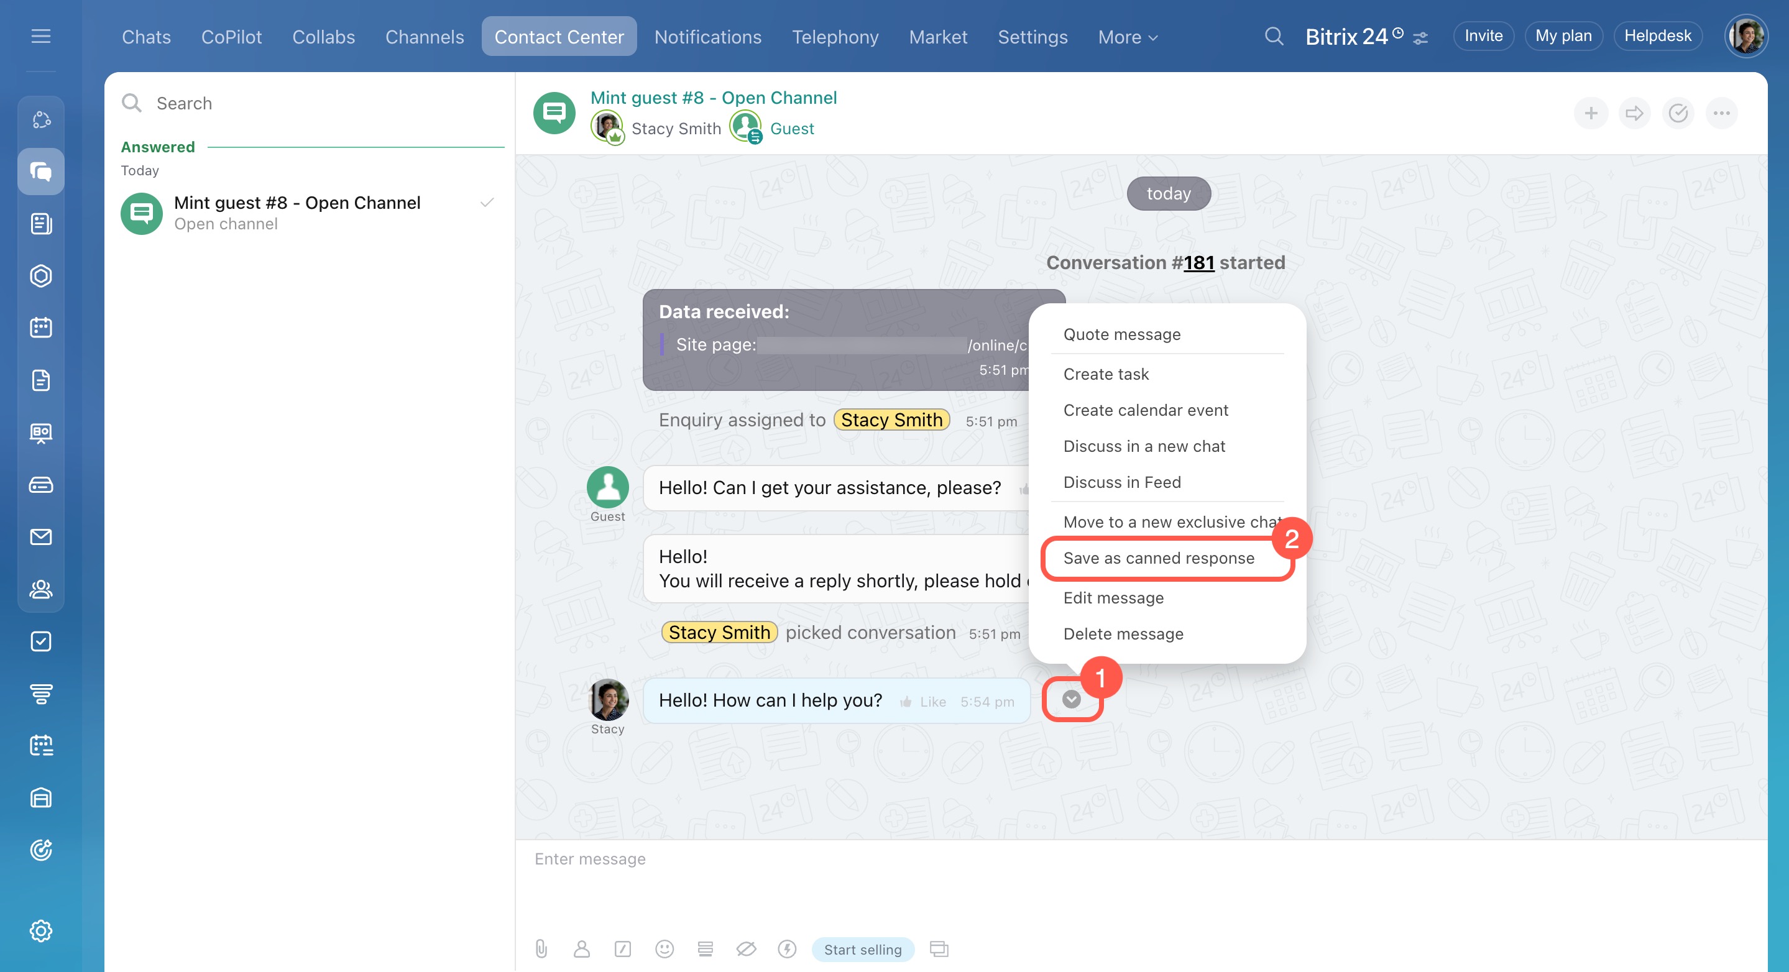
Task: Open the message actions arrow next to Stacy's message
Action: click(1071, 699)
